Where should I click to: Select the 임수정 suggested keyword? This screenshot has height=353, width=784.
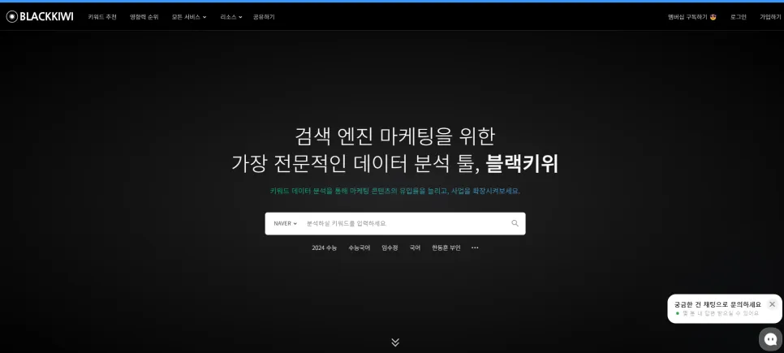tap(390, 248)
